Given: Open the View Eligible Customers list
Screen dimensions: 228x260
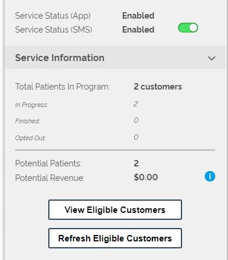Looking at the screenshot, I should 115,210.
